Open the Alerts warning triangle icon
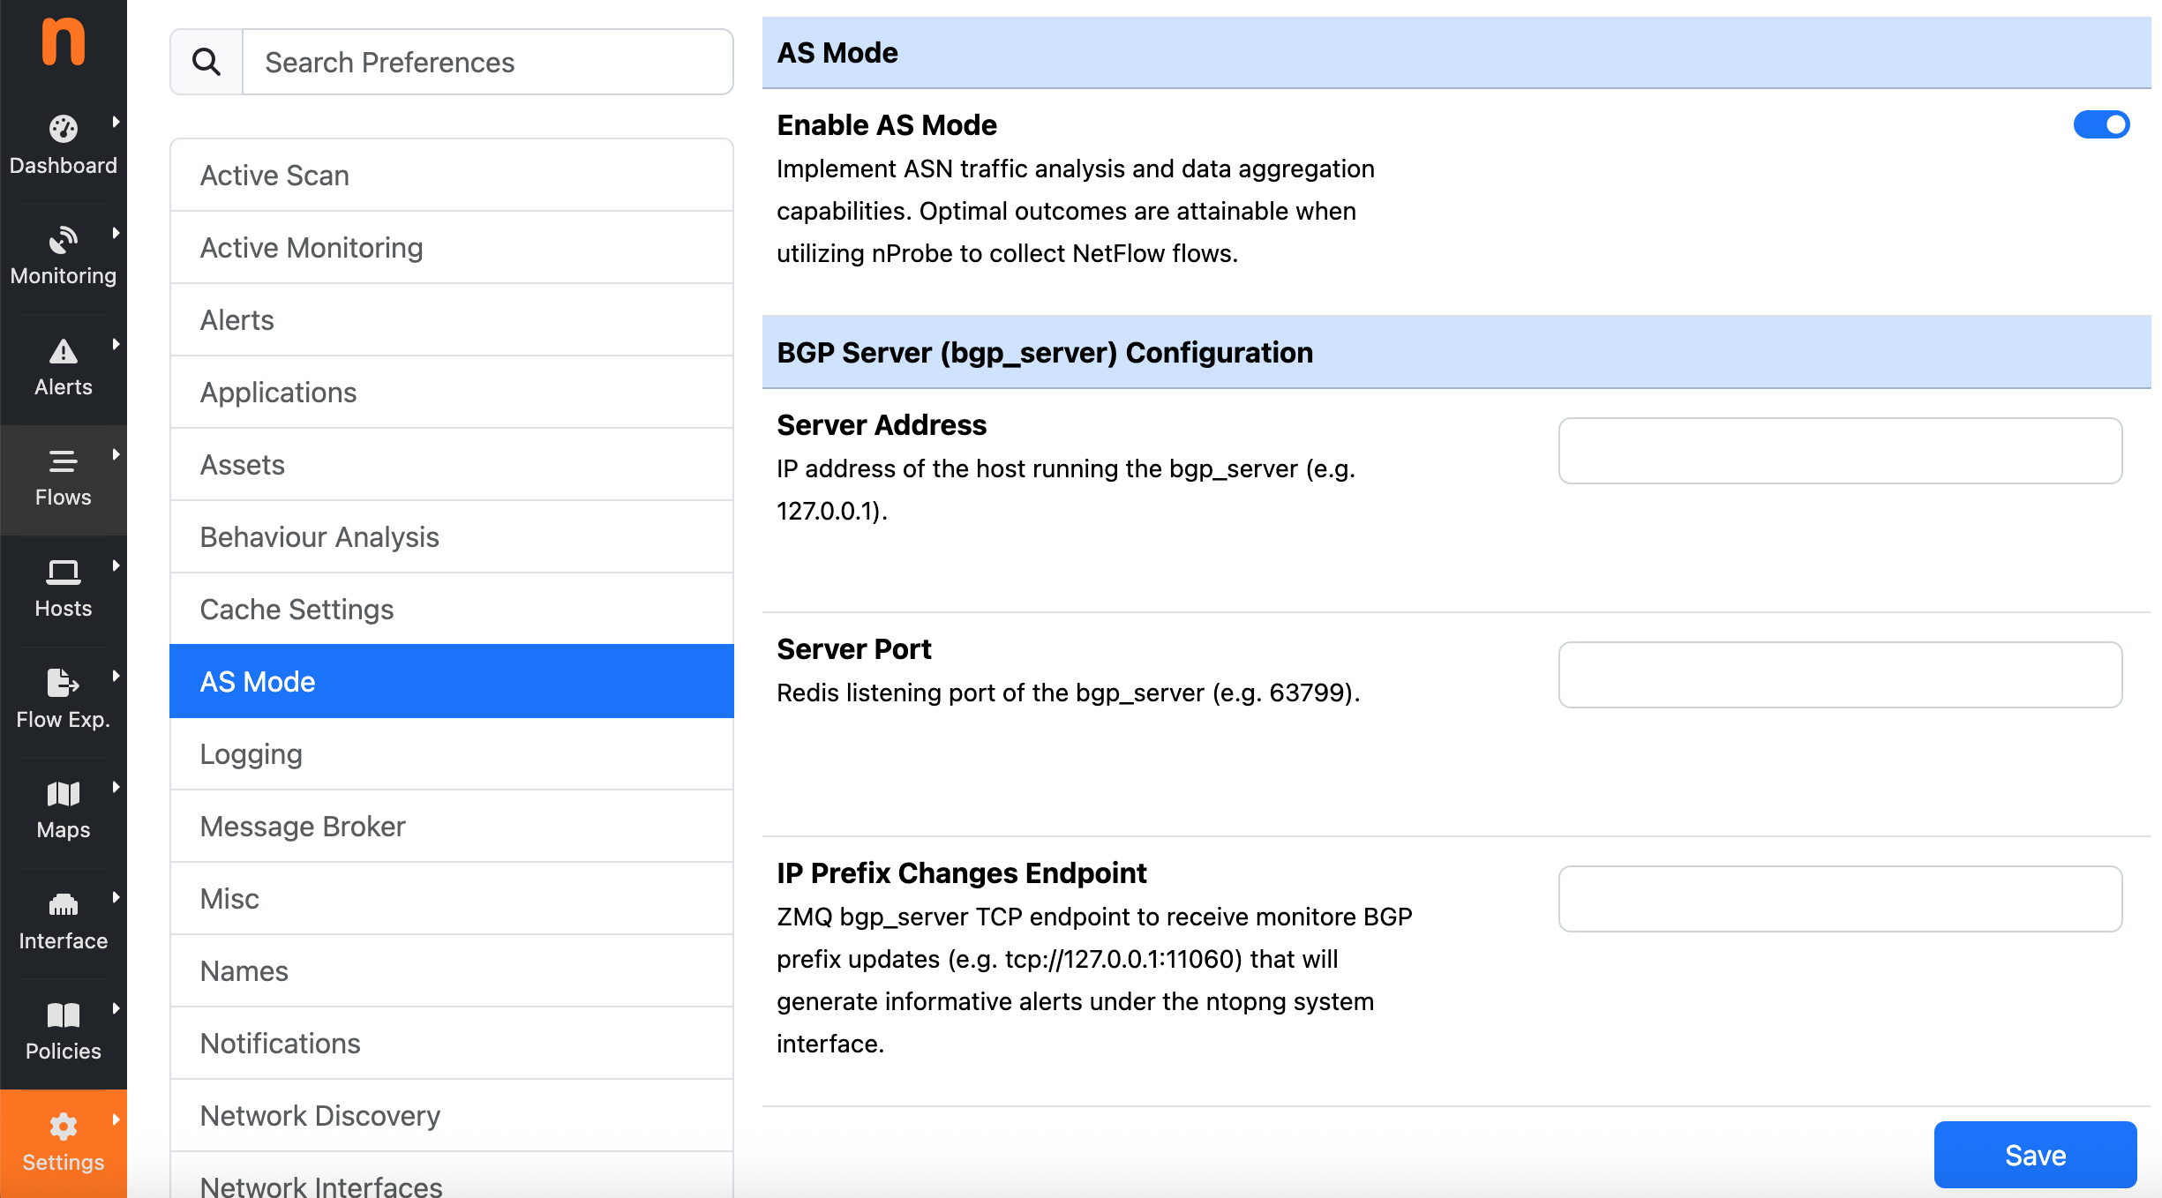Image resolution: width=2162 pixels, height=1198 pixels. (x=63, y=351)
